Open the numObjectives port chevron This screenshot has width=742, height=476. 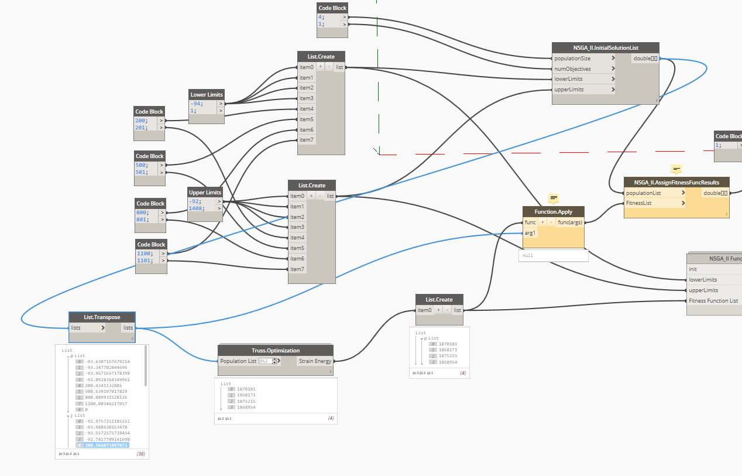pyautogui.click(x=613, y=69)
